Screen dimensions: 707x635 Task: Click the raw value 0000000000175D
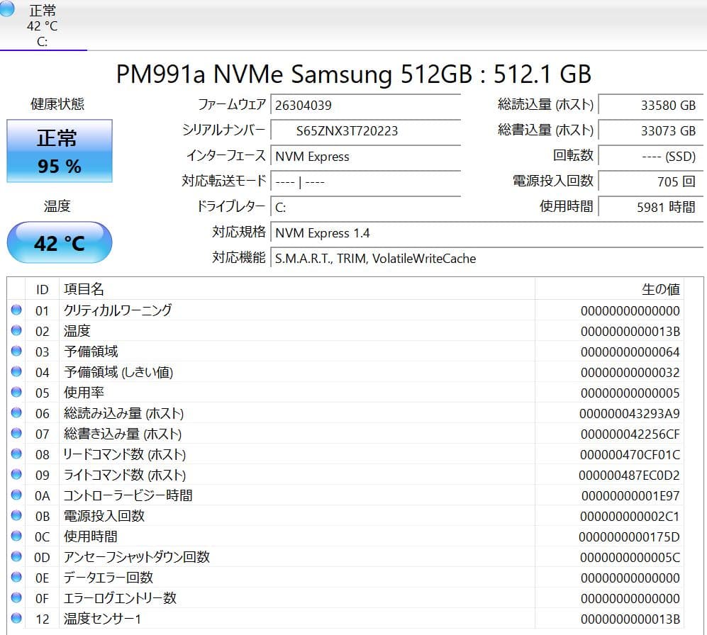[629, 537]
